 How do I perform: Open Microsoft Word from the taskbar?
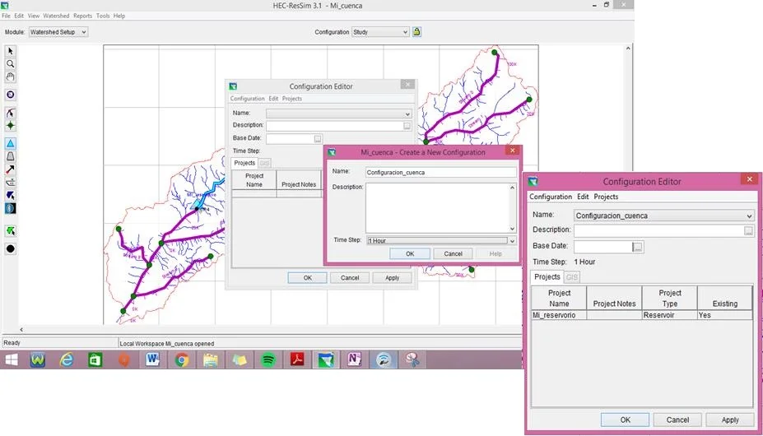pos(153,359)
